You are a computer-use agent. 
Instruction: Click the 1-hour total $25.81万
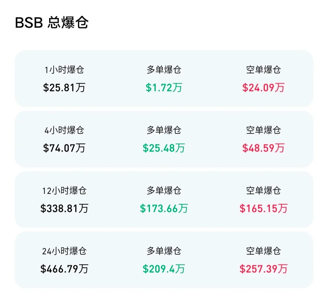64,87
